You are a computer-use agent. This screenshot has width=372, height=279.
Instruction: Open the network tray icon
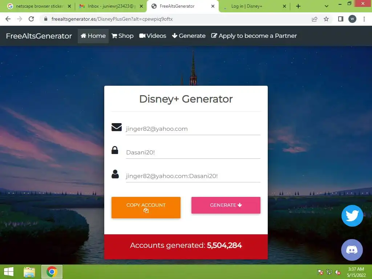click(x=329, y=272)
